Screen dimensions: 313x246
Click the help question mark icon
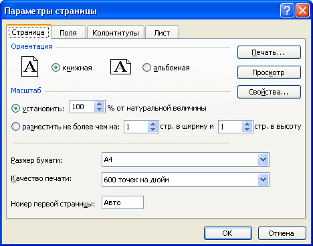pos(287,10)
